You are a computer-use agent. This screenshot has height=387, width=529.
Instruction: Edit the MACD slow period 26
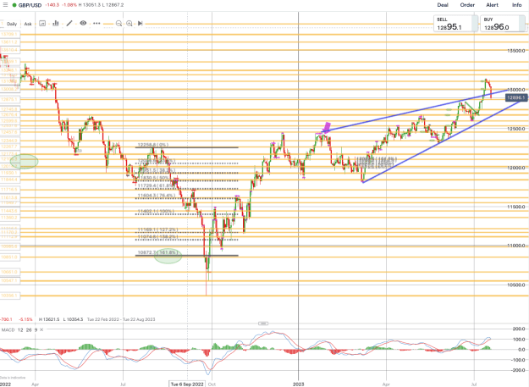(x=29, y=329)
